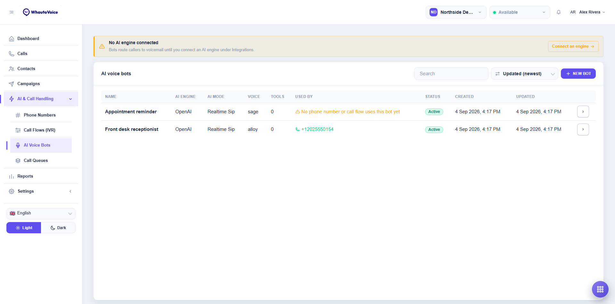
Task: Click the UPDATED column header
Action: click(x=525, y=97)
